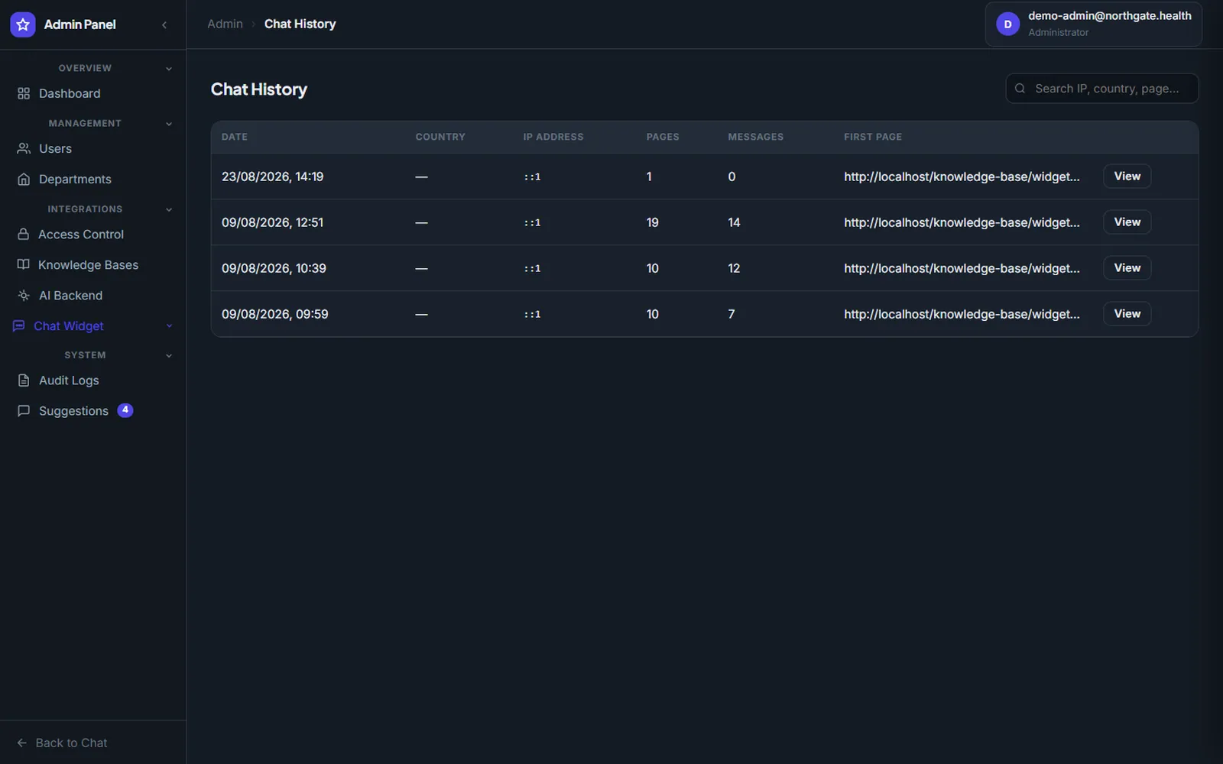Open the demo-admin@northgate.health account menu
The height and width of the screenshot is (764, 1223).
1093,24
